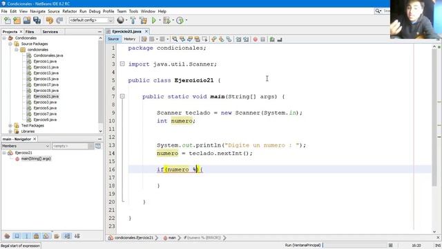
Task: Click the globe browser icon in toolbar
Action: [x=120, y=20]
